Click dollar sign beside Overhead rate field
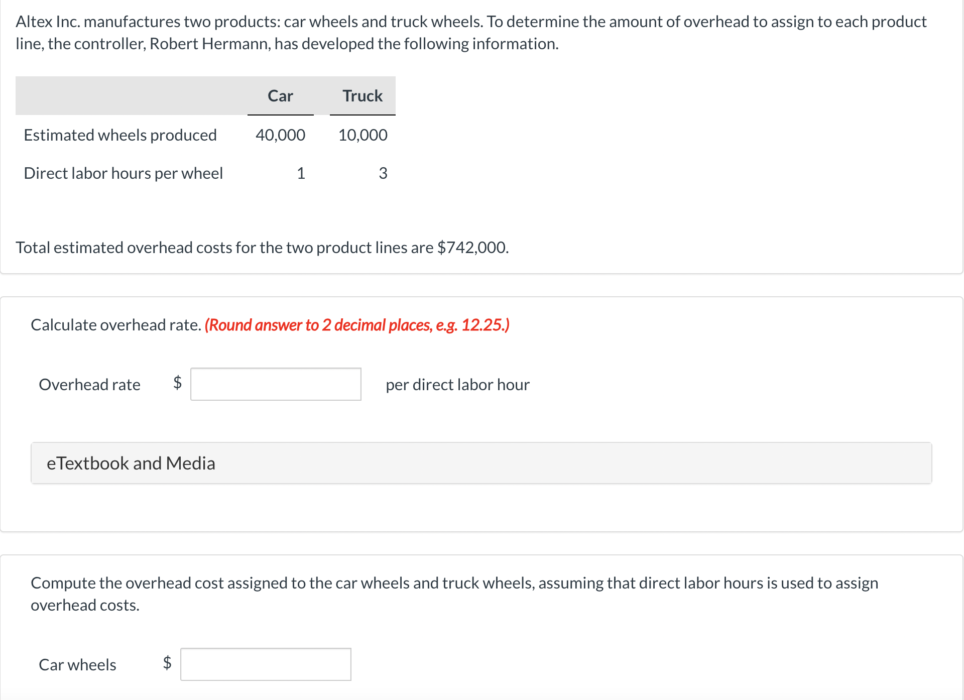 pyautogui.click(x=177, y=383)
